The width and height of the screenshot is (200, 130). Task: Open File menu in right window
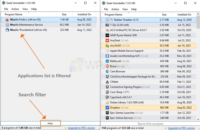[x=106, y=9]
